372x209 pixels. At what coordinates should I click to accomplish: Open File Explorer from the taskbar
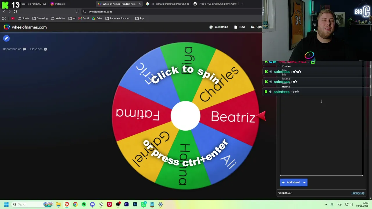pos(58,204)
